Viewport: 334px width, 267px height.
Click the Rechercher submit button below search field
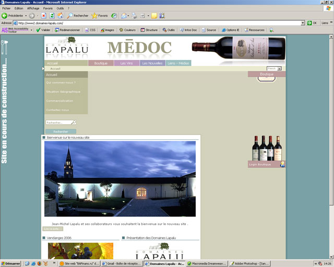click(x=61, y=131)
